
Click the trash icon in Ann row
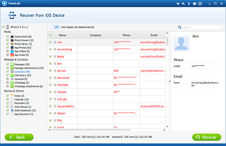click(55, 42)
